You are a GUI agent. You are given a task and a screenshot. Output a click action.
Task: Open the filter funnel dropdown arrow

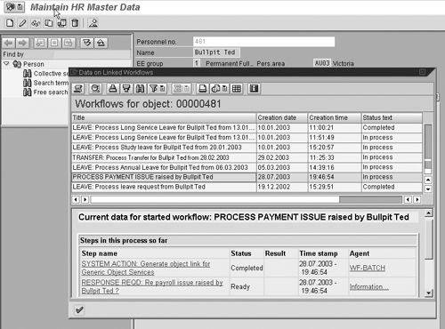tap(162, 89)
